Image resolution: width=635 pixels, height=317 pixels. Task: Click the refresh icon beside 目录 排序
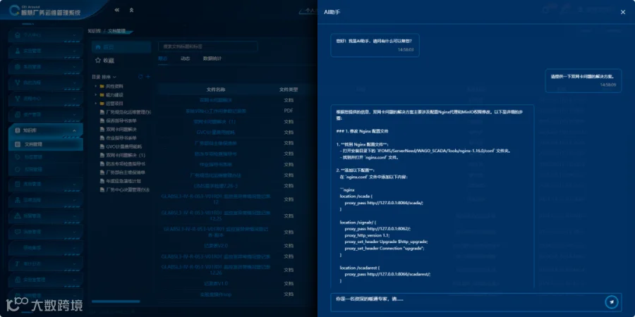point(140,76)
